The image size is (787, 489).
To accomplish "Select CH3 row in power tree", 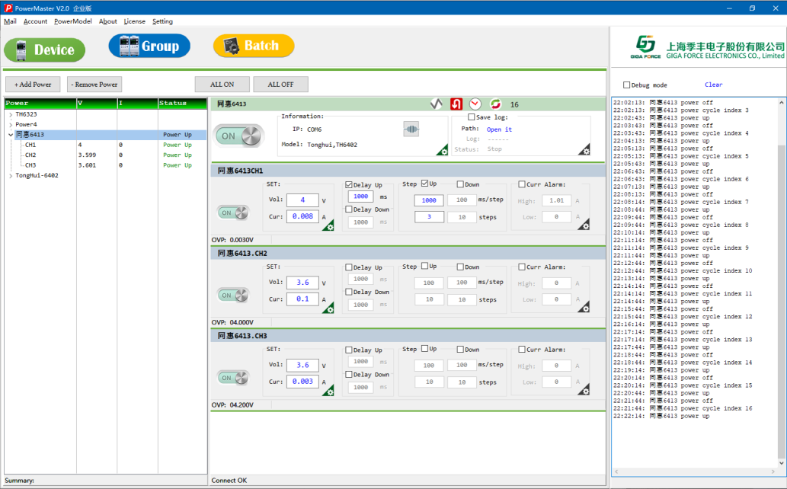I will coord(105,165).
